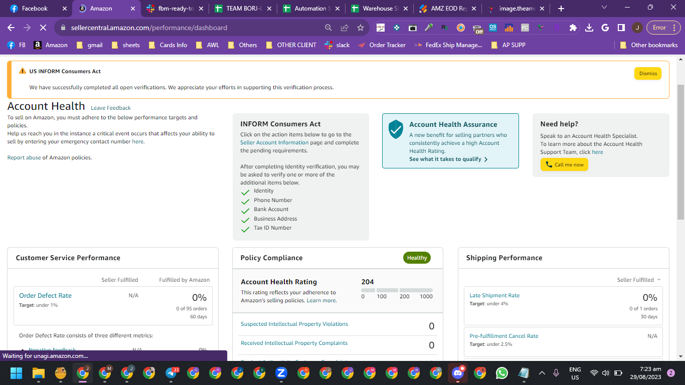Image resolution: width=685 pixels, height=385 pixels.
Task: Open Seller Account Information link
Action: (274, 142)
